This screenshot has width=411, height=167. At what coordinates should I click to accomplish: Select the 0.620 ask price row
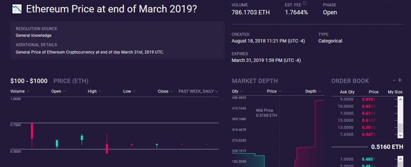367,107
